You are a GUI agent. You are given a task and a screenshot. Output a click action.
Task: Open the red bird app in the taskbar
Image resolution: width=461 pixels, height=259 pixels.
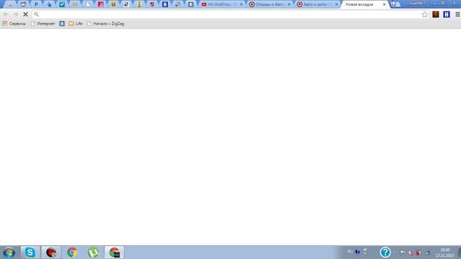(x=51, y=253)
